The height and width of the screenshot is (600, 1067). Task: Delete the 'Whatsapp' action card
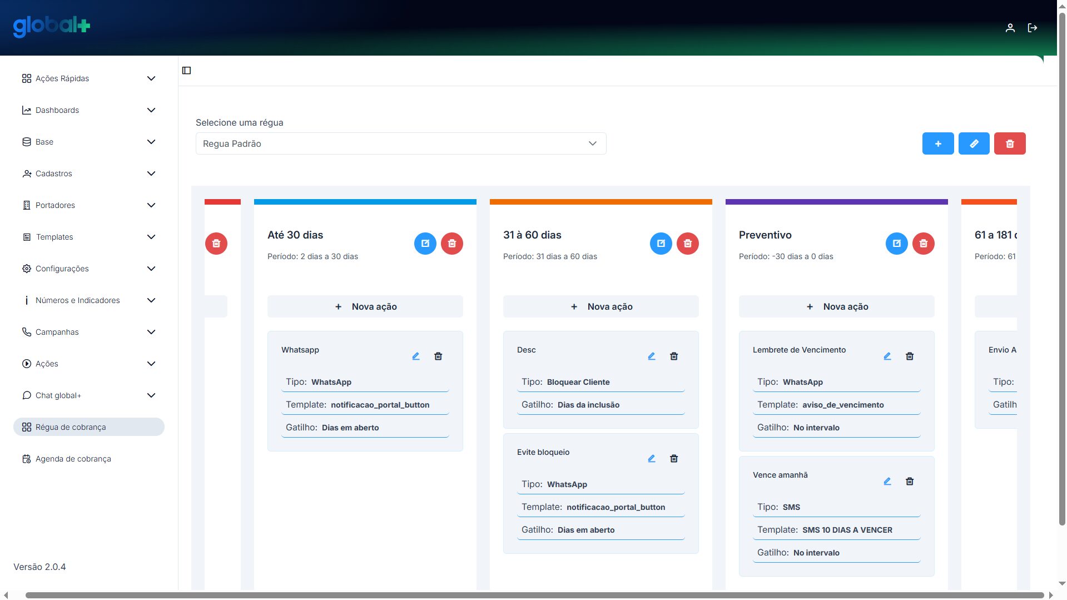[x=438, y=356]
